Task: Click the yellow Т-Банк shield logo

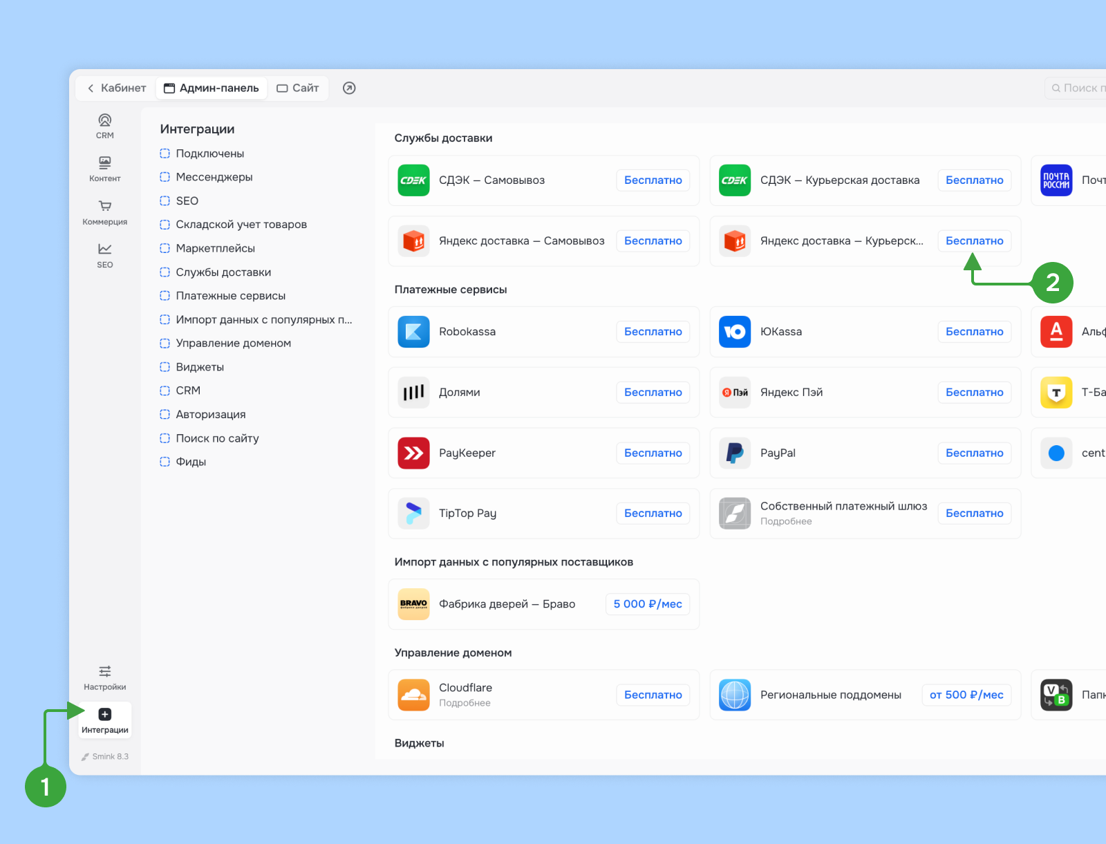Action: 1056,393
